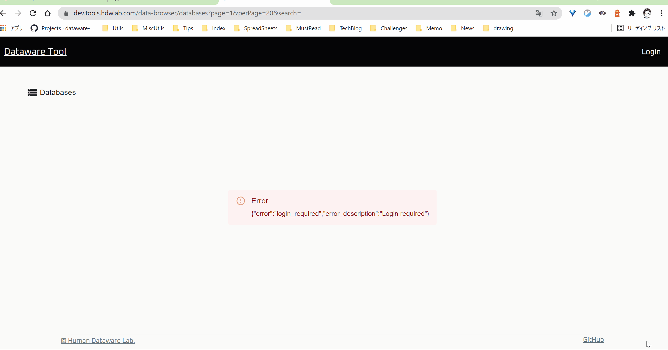Open Google Translate from the address bar
This screenshot has width=668, height=350.
539,13
